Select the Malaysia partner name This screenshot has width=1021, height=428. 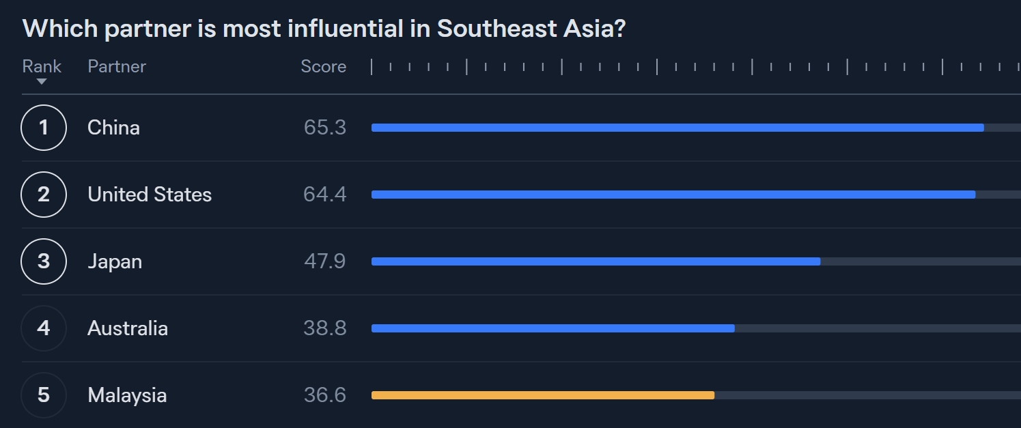coord(127,395)
